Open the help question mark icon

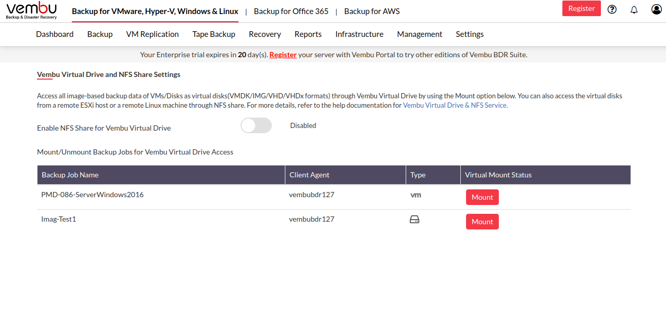(x=612, y=9)
